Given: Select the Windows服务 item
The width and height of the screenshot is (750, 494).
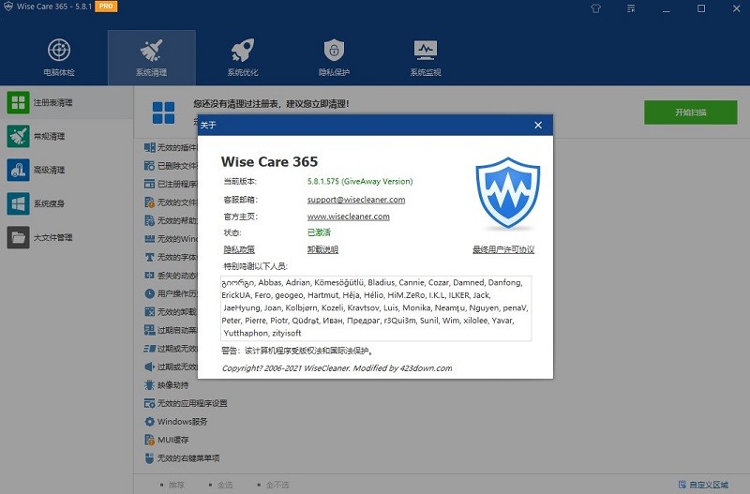Looking at the screenshot, I should tap(176, 421).
